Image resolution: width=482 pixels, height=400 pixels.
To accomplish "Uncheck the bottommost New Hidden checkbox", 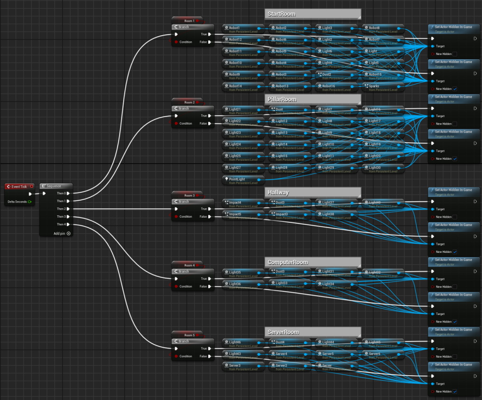I will coord(455,392).
